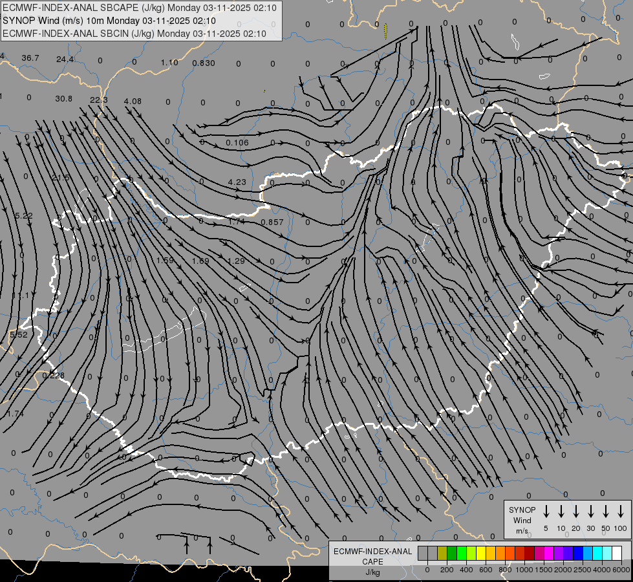Click the 1.29 value on the map
Screen dimensions: 633x582
tap(236, 261)
